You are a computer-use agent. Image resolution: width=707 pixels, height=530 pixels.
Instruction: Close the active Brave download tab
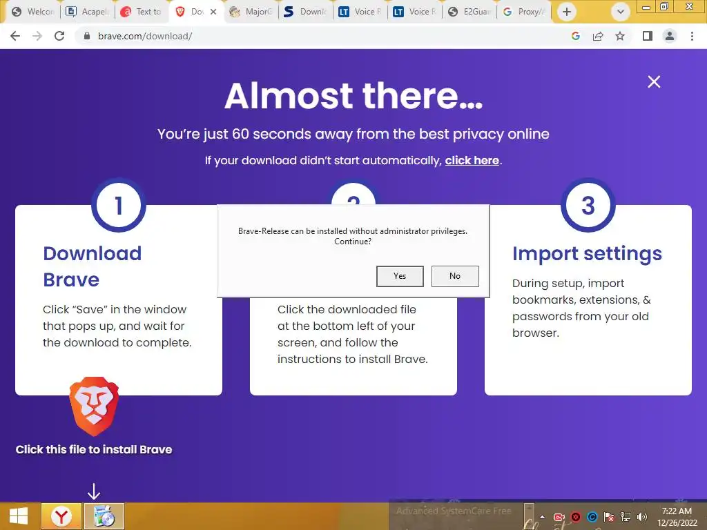click(x=213, y=12)
